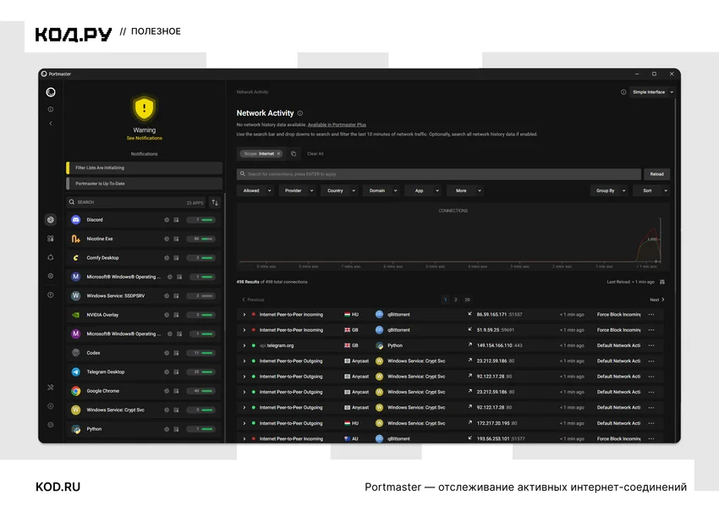Click the Reload button
This screenshot has height=512, width=719.
[x=656, y=174]
